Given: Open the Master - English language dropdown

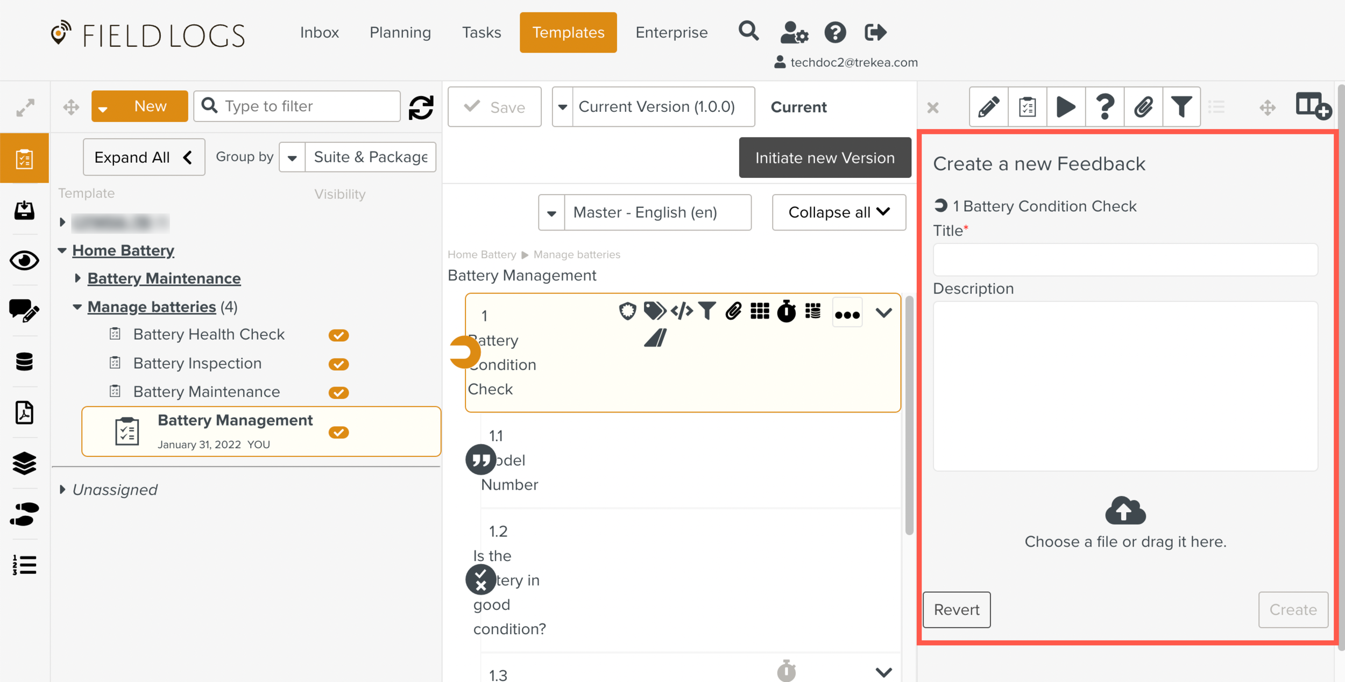Looking at the screenshot, I should point(551,212).
